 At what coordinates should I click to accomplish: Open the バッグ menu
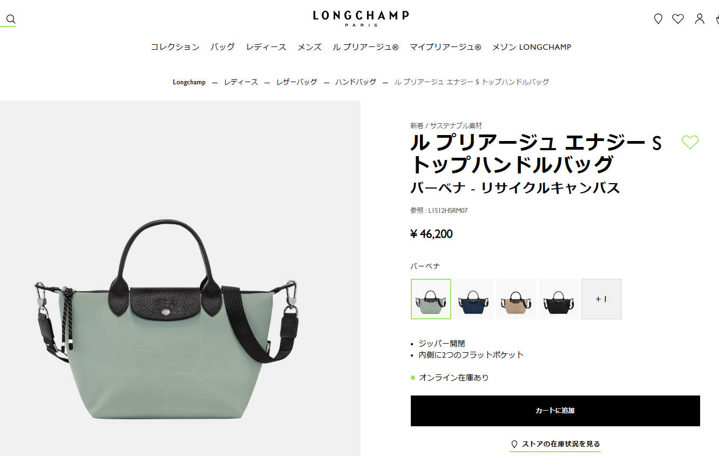pyautogui.click(x=222, y=47)
